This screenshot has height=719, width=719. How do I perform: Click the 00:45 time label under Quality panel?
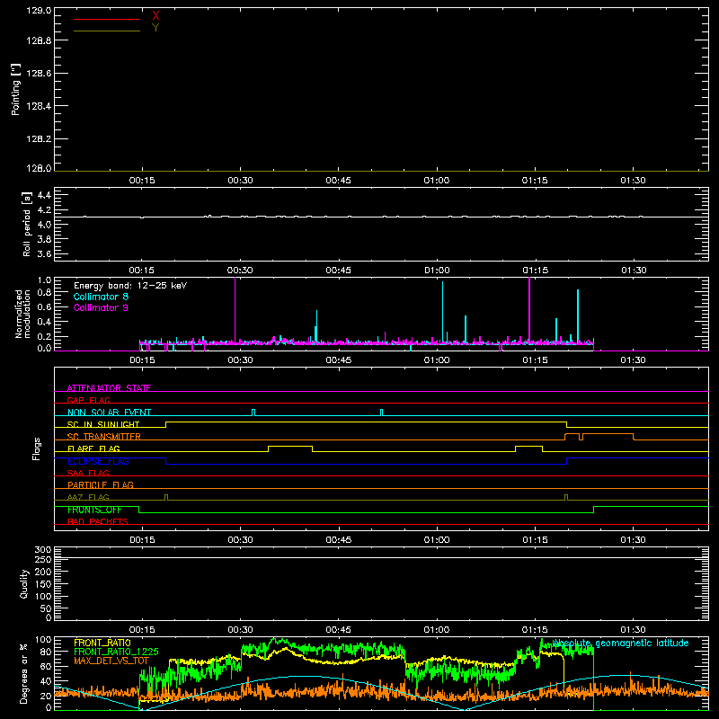coord(339,630)
